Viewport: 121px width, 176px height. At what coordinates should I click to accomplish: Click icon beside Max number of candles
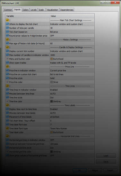point(7,55)
